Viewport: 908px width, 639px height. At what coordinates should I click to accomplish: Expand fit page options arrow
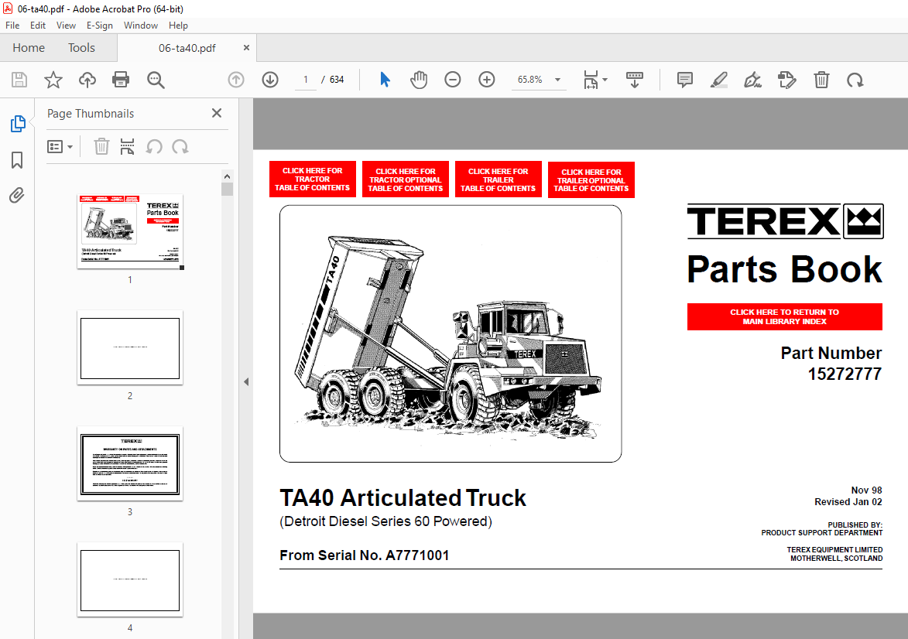pyautogui.click(x=605, y=80)
